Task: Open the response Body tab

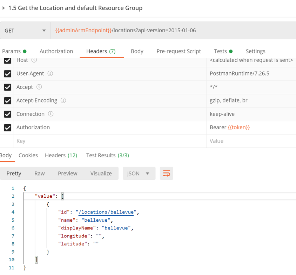Action: [6, 155]
